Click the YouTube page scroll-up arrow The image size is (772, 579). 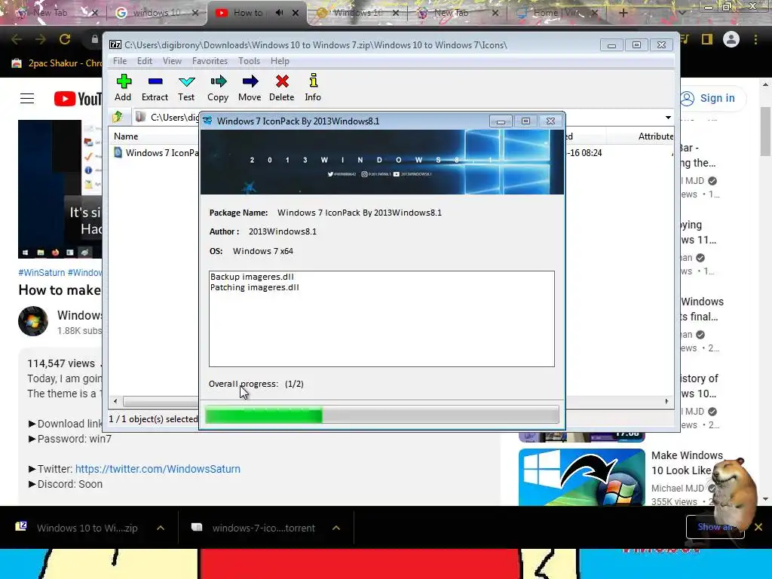point(765,84)
